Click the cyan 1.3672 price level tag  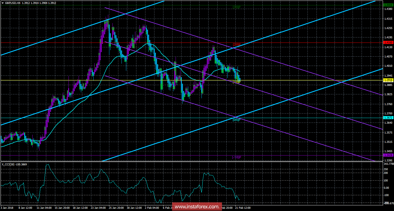[x=388, y=118]
